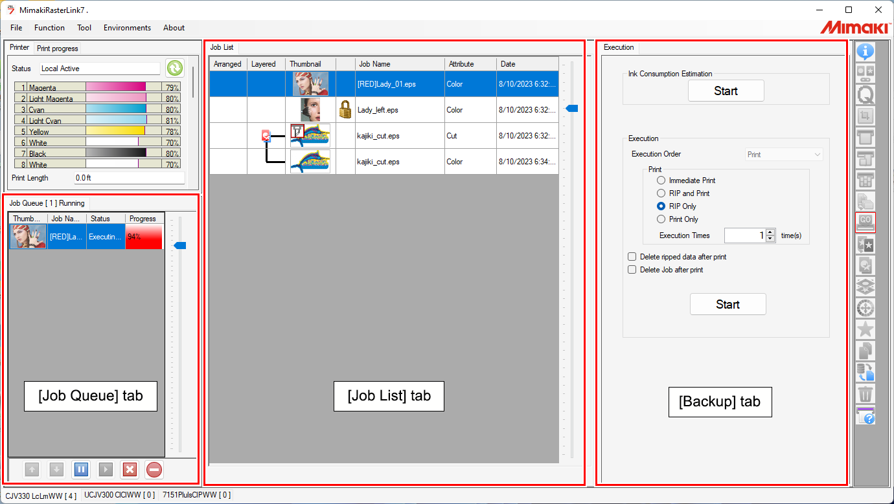
Task: Click the Favorites star icon in sidebar
Action: click(x=865, y=329)
